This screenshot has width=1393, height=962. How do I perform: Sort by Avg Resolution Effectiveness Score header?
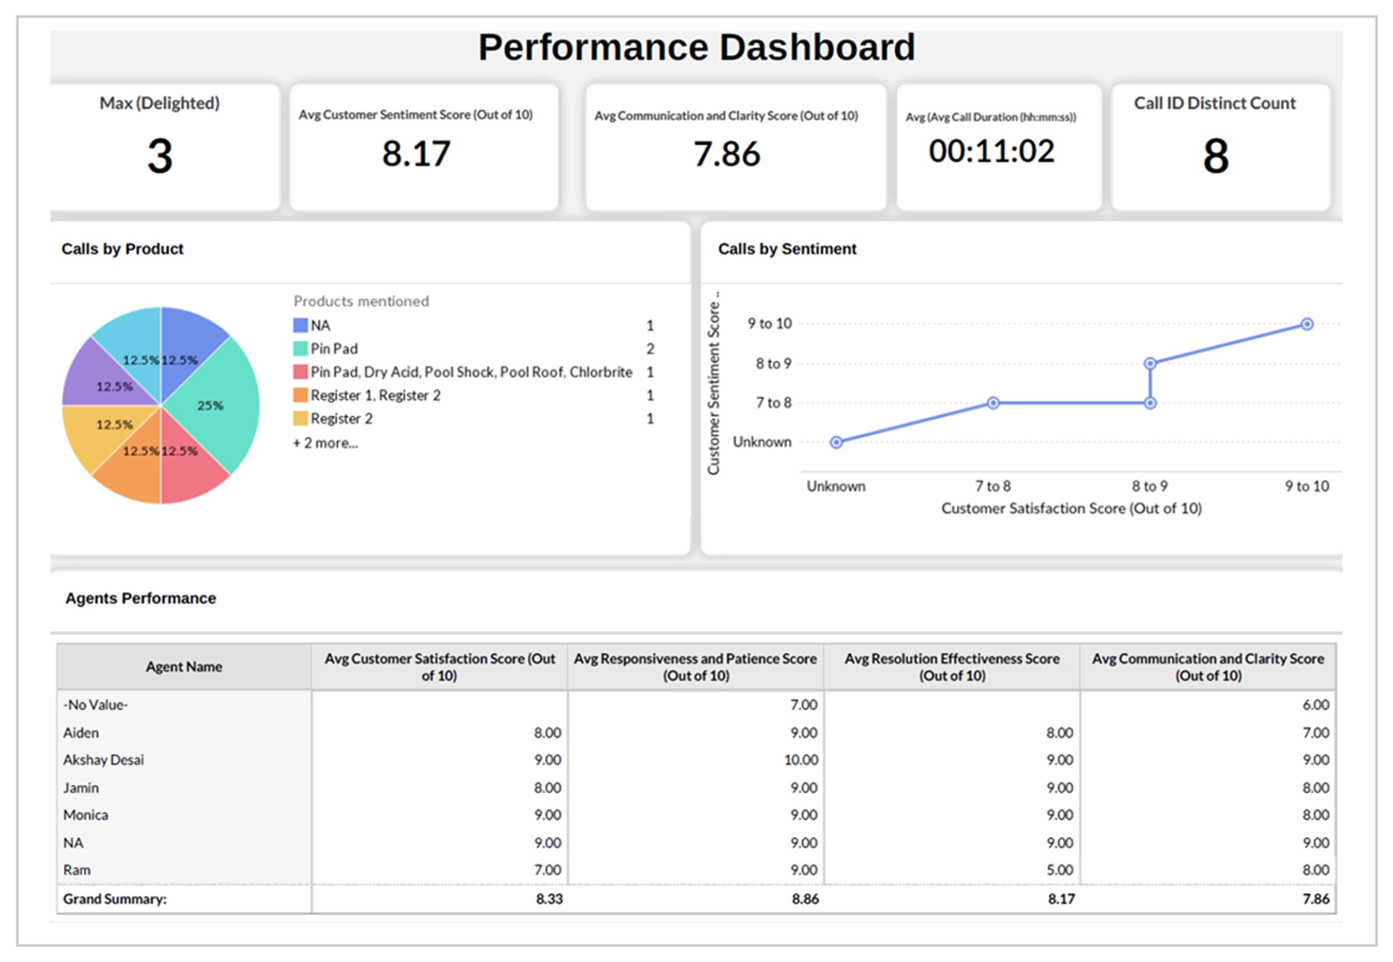[x=952, y=667]
